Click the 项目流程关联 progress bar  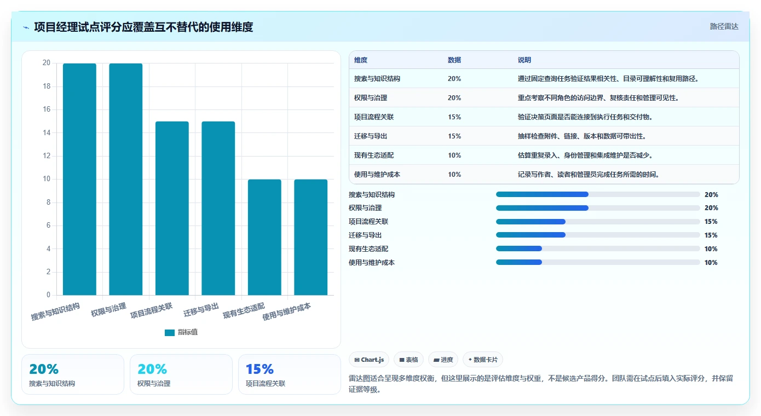(x=598, y=222)
